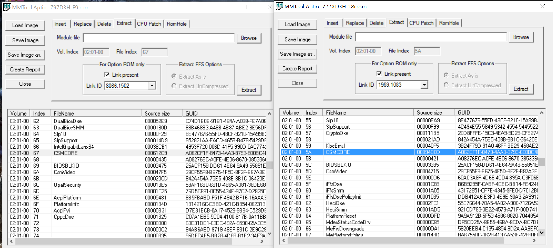Select CryptoDxe row in Z77XD3H list

pos(409,133)
